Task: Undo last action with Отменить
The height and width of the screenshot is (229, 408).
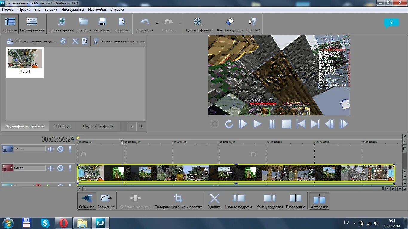Action: pyautogui.click(x=145, y=24)
